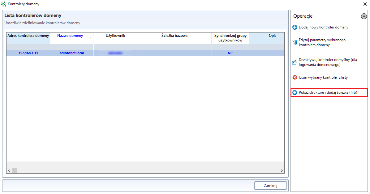Click the NIE cell under Synchronizuj grupy
The height and width of the screenshot is (194, 370).
coord(230,53)
